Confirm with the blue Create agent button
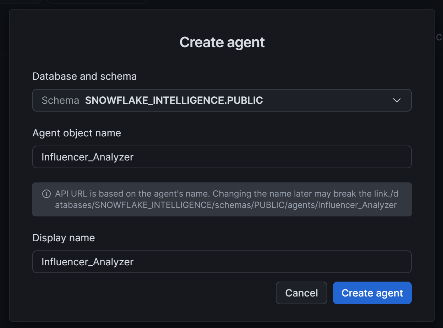443x328 pixels. click(x=372, y=293)
